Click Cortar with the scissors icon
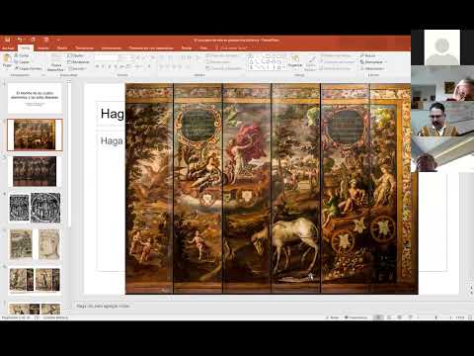Viewport: 474px width, 356px height. pos(22,55)
